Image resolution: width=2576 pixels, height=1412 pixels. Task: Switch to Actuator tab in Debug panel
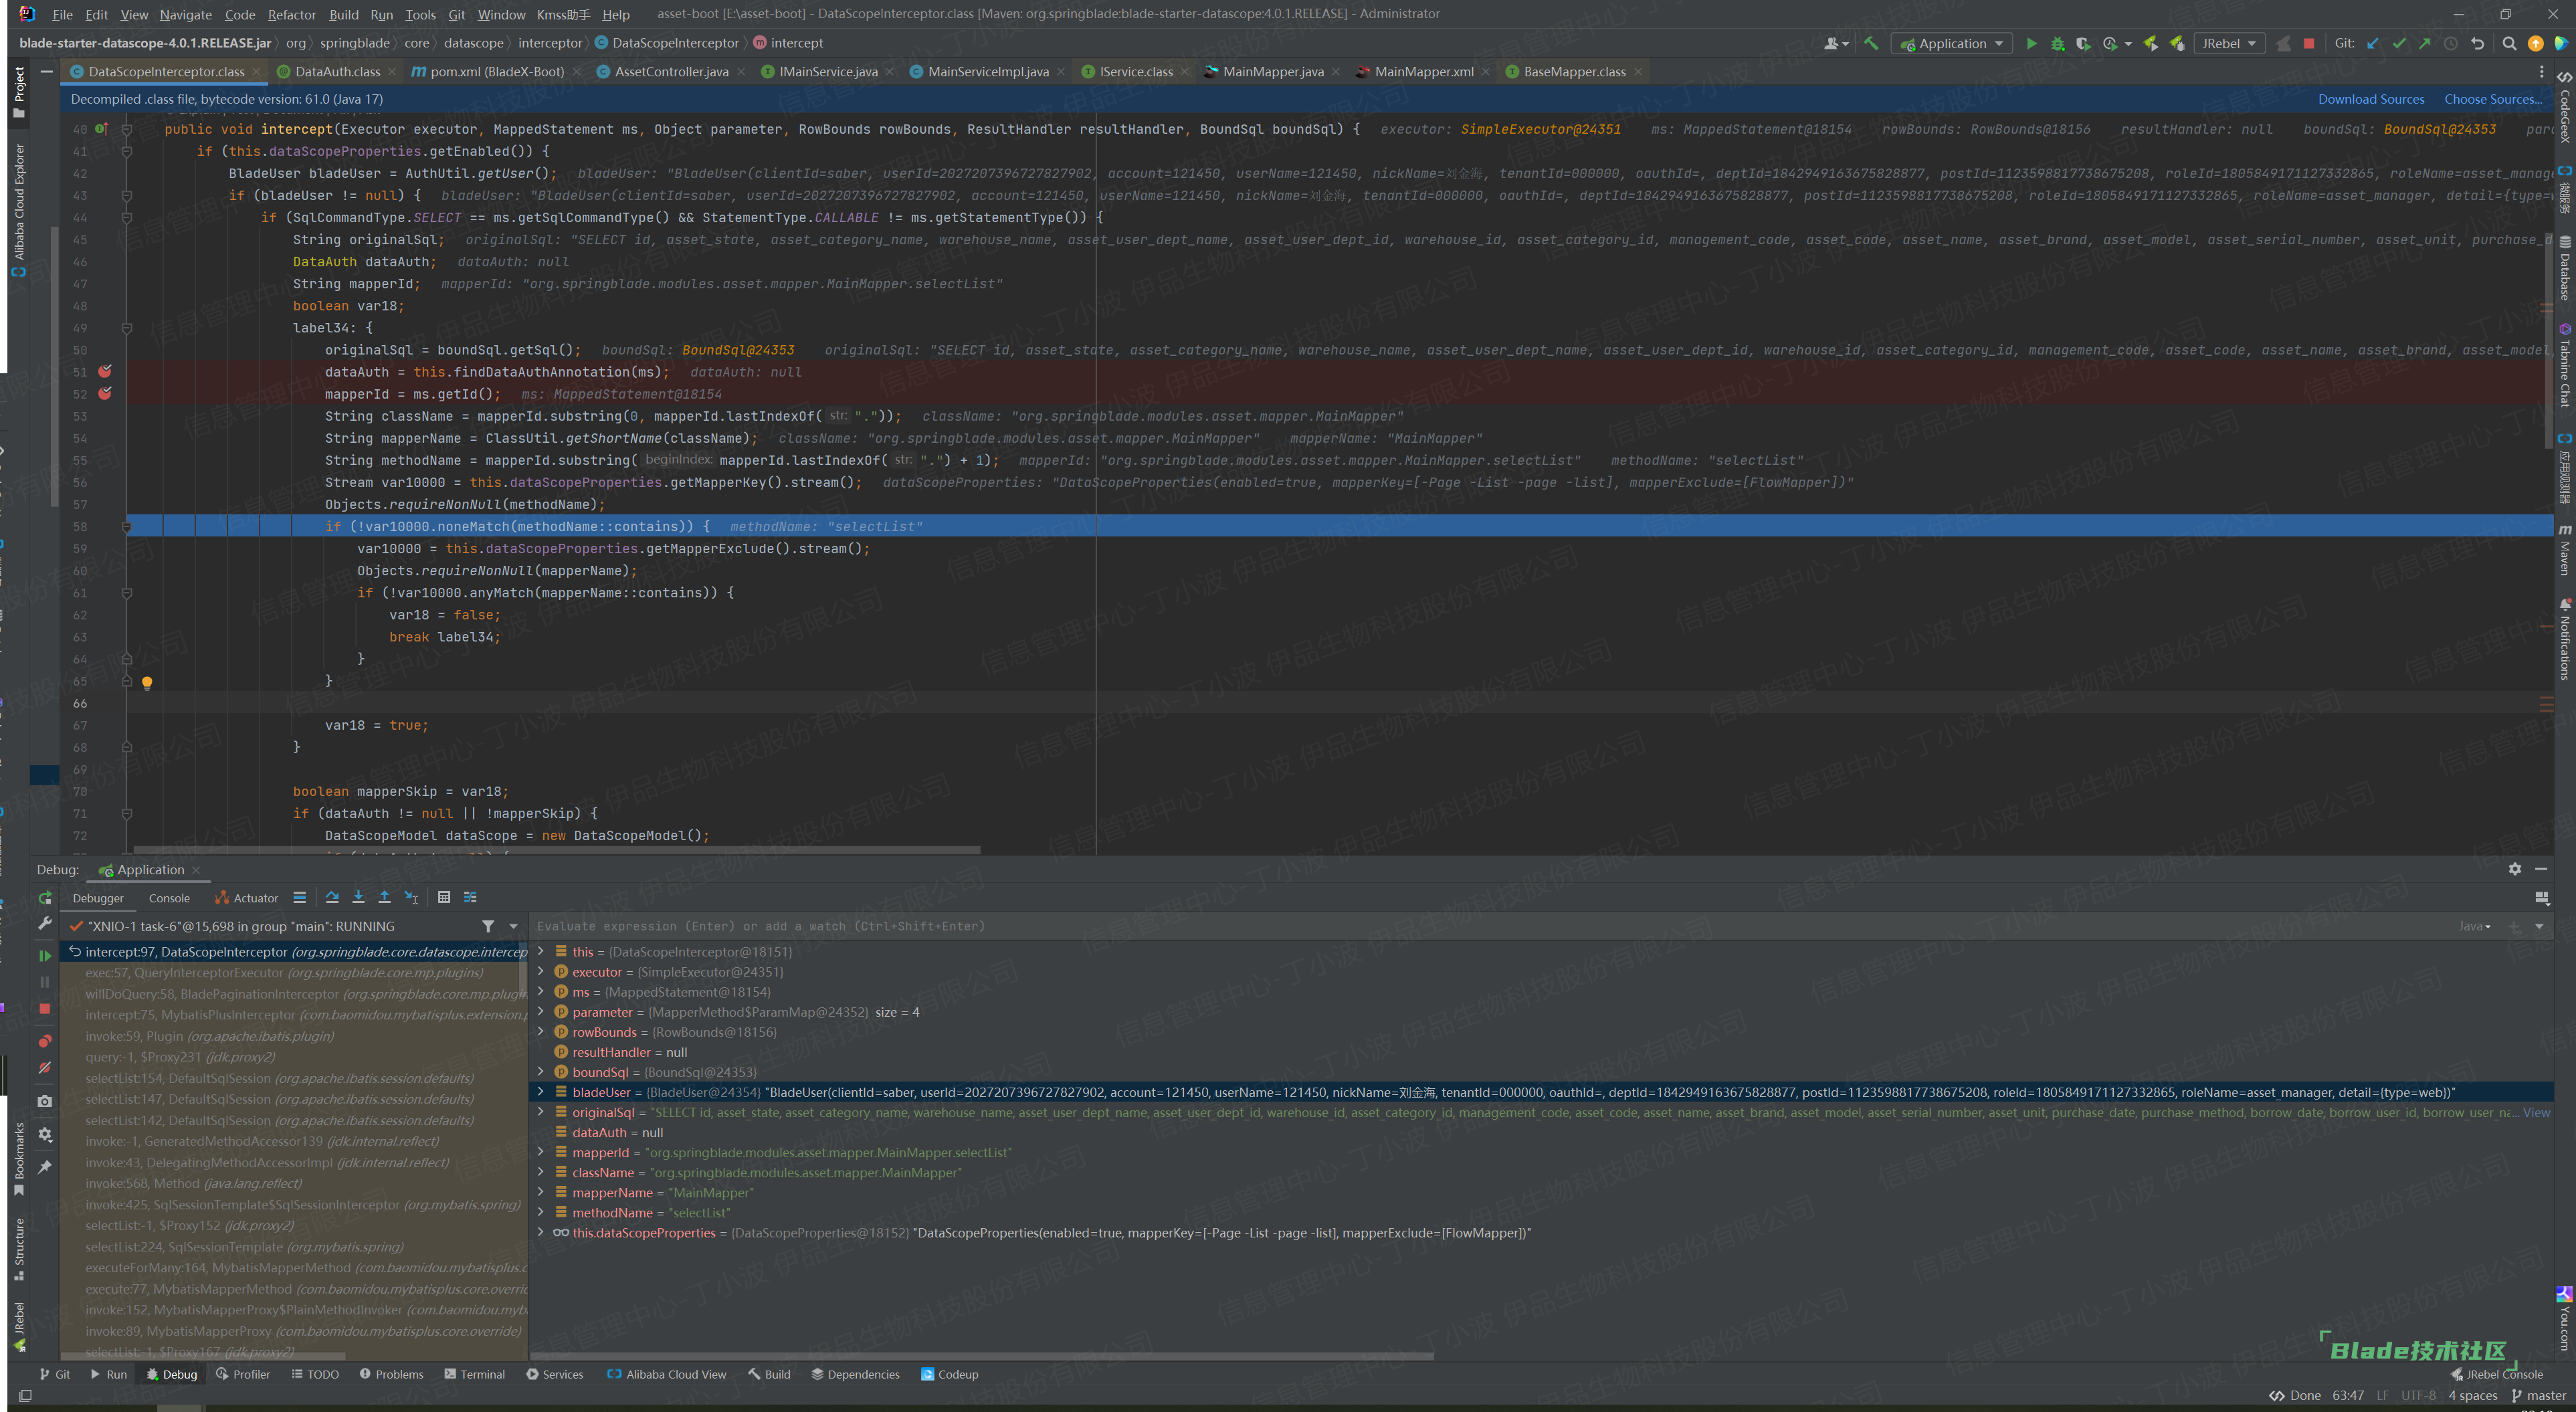[x=247, y=898]
